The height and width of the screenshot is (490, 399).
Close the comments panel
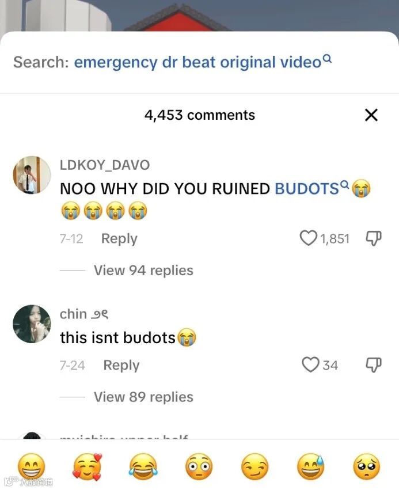click(x=371, y=115)
